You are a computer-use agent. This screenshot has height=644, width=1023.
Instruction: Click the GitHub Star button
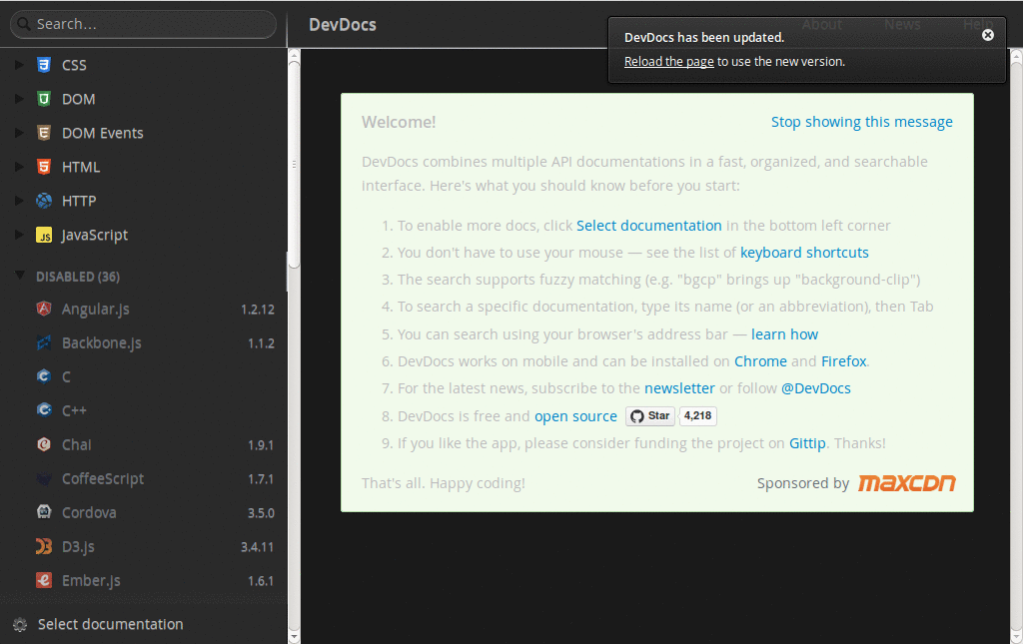coord(649,416)
